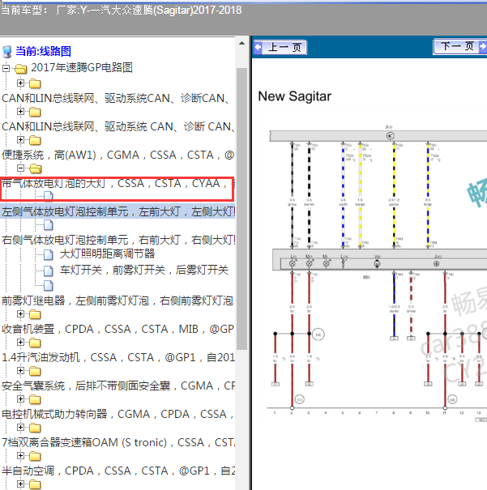
Task: Click page icon above 前雾灯继电器
Action: 49,286
